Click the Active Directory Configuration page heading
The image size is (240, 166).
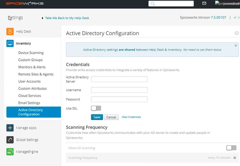[x=103, y=33]
